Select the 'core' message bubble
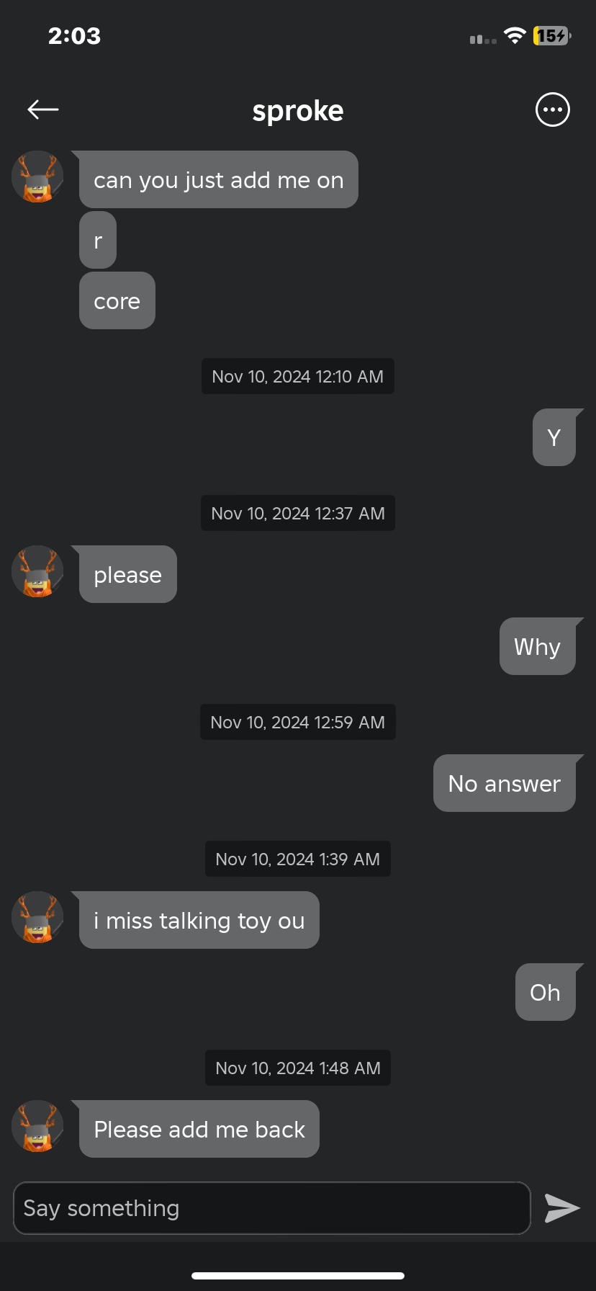This screenshot has width=596, height=1291. (117, 300)
